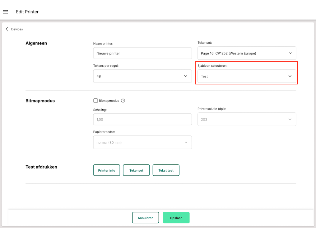Click the Test afdrukken section heading
Viewport: 316px width, 228px height.
(x=41, y=167)
